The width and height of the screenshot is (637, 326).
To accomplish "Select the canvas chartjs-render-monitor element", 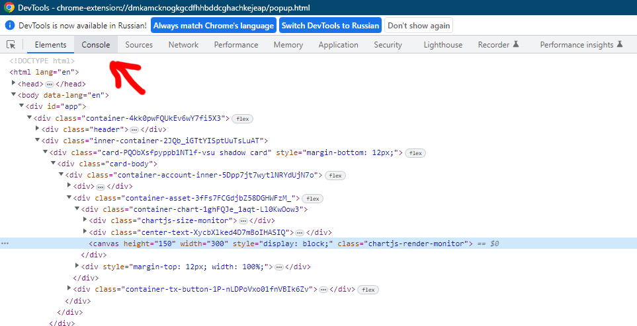I will (319, 244).
